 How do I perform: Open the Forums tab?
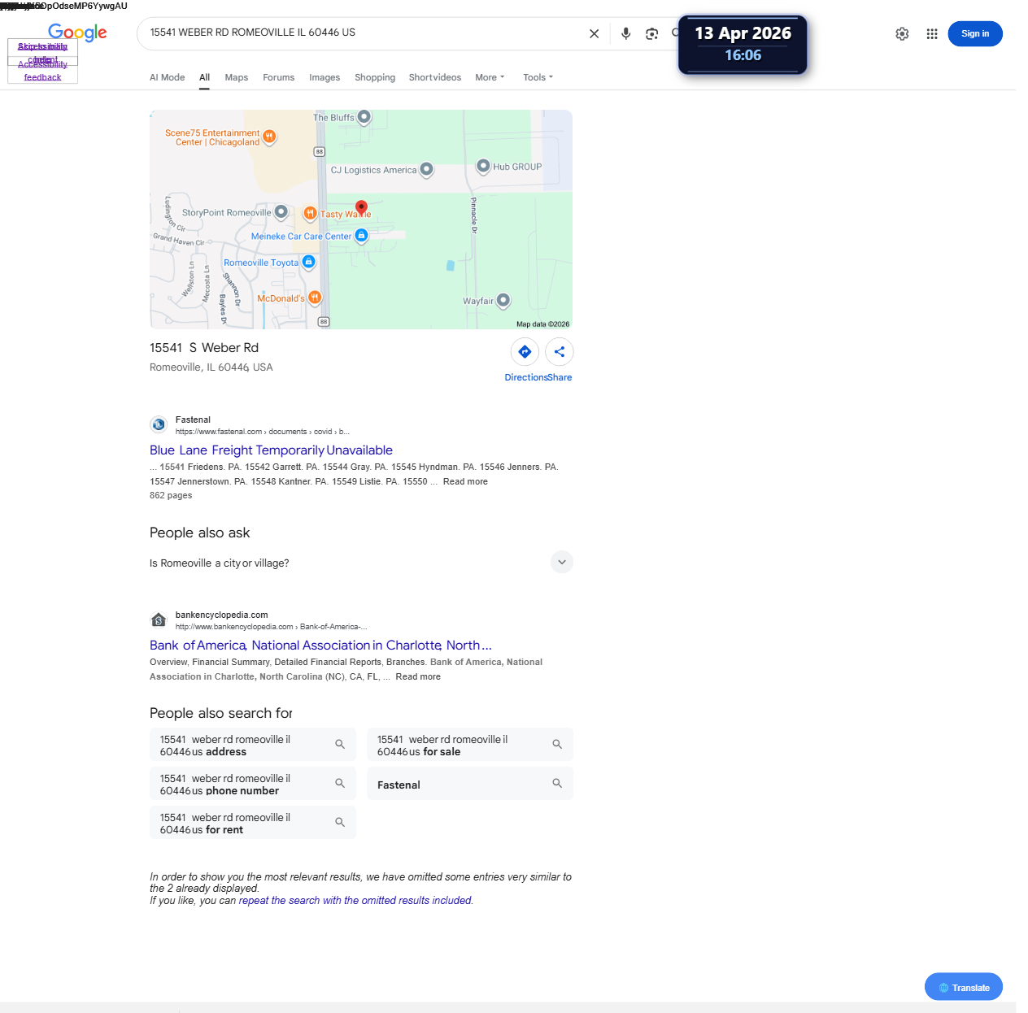pos(278,77)
